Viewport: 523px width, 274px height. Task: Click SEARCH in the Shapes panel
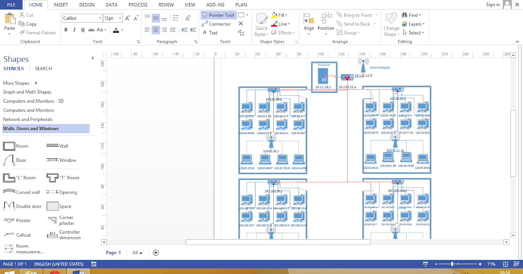(x=44, y=68)
